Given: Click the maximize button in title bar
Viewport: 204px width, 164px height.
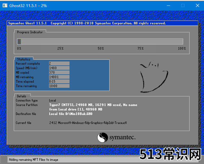Looking at the screenshot, I should point(183,5).
